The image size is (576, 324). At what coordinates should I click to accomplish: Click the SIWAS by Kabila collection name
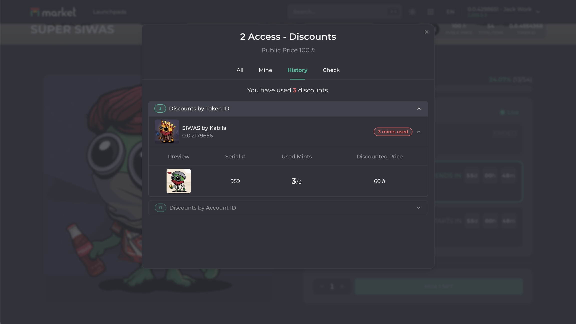204,128
